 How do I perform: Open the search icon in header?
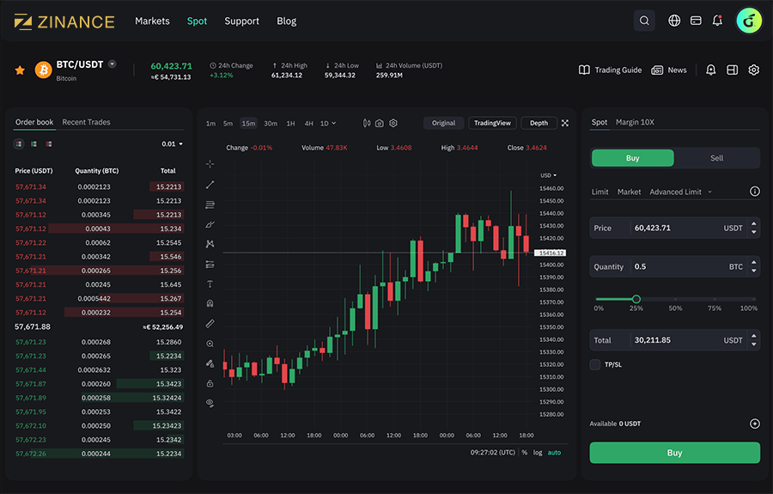pos(644,21)
